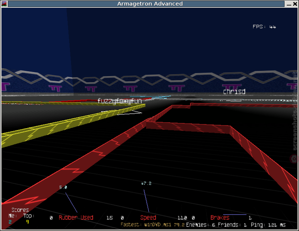Viewport: 299px width, 231px height.
Task: Click the Rubber Used gauge needle
Action: point(71,203)
